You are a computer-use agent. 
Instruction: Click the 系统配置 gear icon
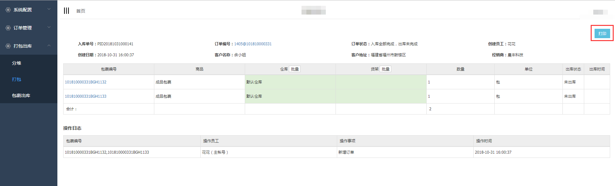coord(8,10)
